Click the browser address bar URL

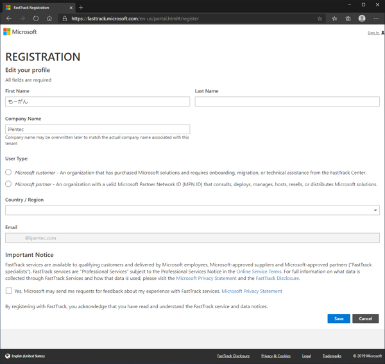[x=135, y=19]
